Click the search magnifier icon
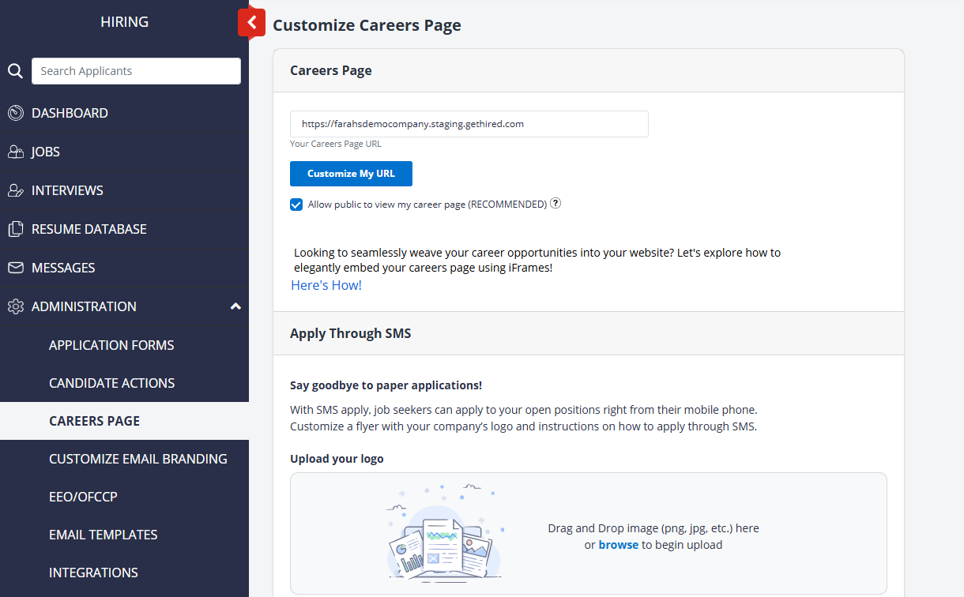This screenshot has height=597, width=964. click(x=15, y=71)
